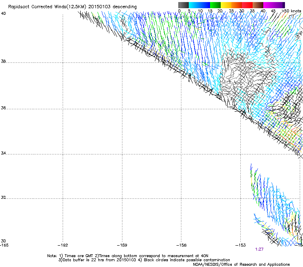
Task: Click the latitude label '36'
Action: click(x=3, y=108)
